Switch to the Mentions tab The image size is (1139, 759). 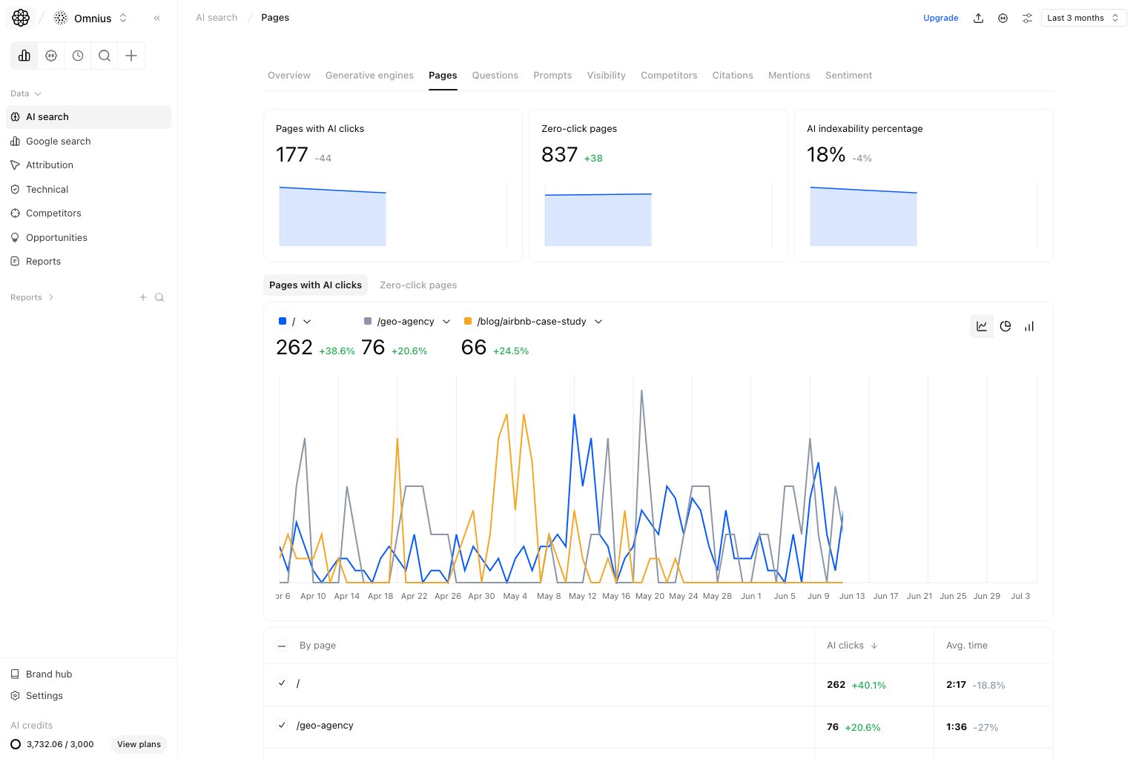pyautogui.click(x=789, y=76)
